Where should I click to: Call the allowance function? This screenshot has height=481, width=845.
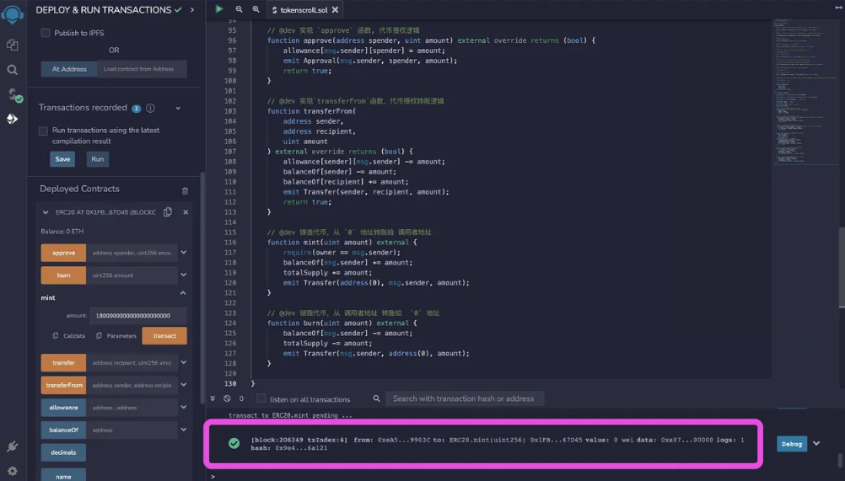[63, 408]
